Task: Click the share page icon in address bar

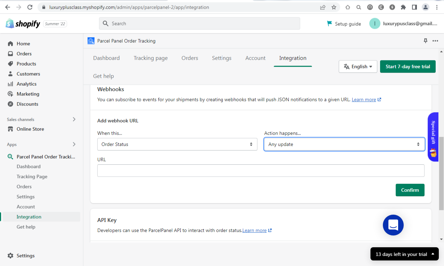Action: tap(323, 7)
